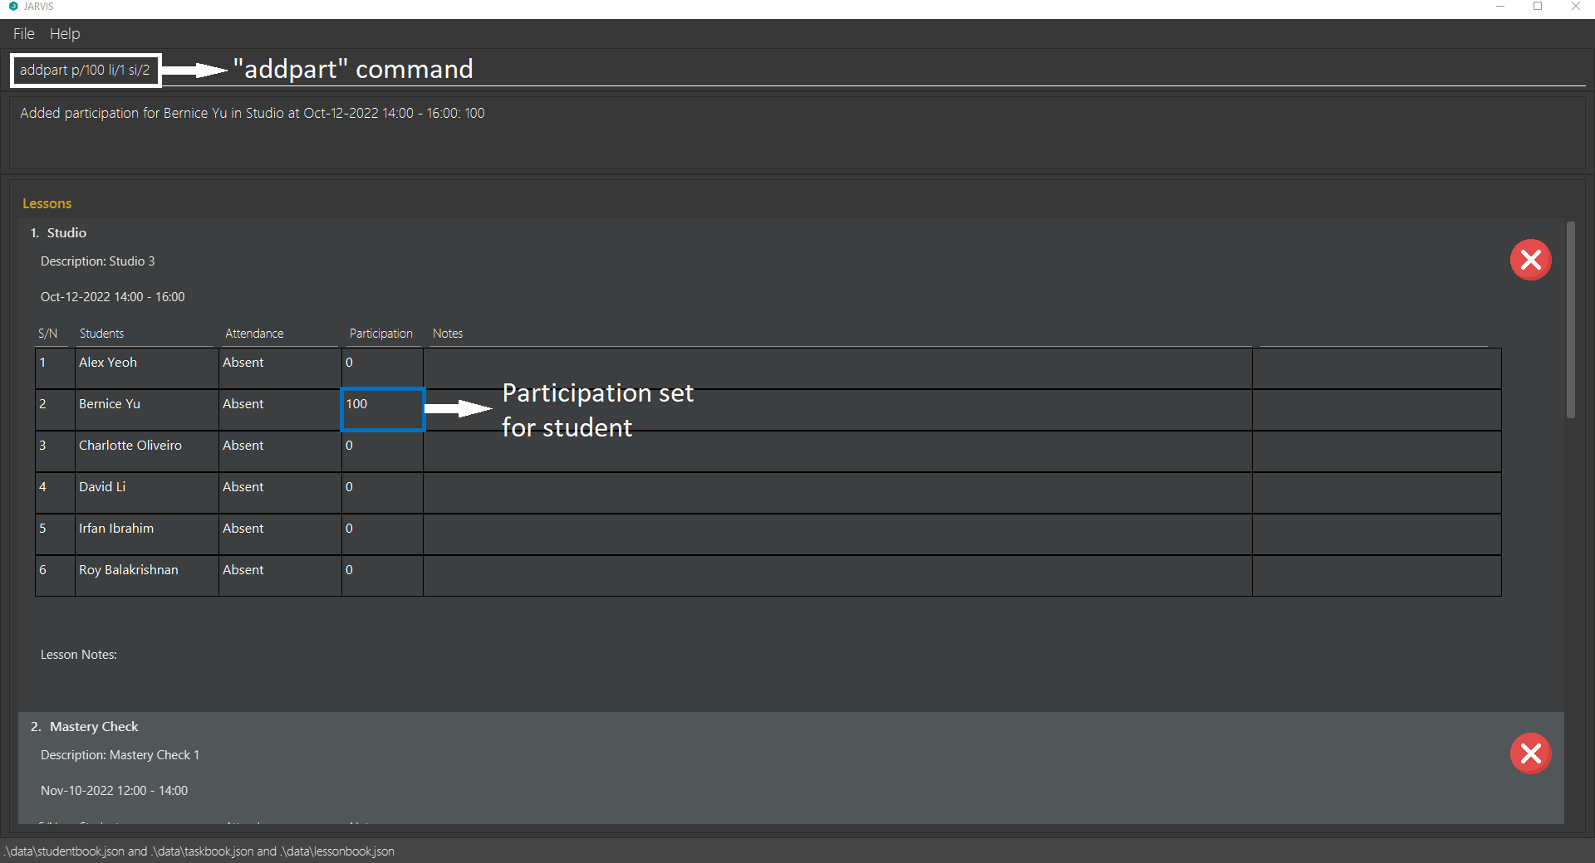
Task: Click Description: Mastery Check 1 text
Action: (120, 755)
